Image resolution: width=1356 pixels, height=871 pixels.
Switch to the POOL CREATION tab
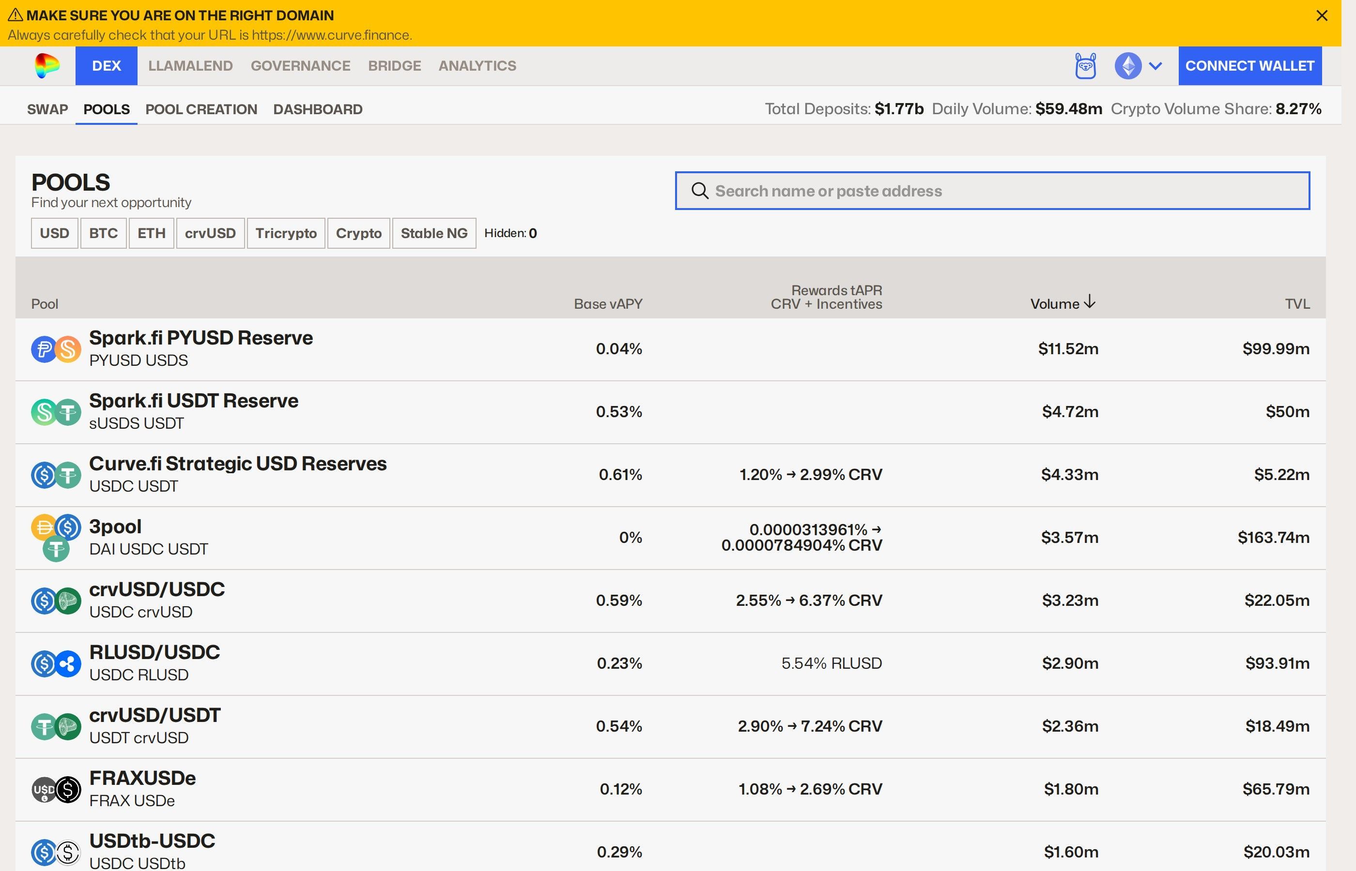[201, 109]
